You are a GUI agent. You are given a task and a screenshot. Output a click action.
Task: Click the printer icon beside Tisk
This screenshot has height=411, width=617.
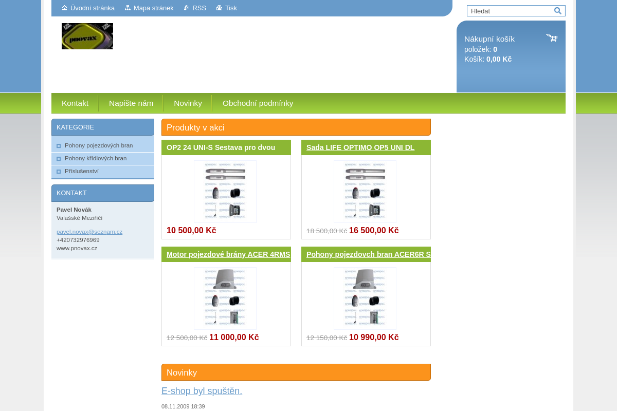(219, 8)
